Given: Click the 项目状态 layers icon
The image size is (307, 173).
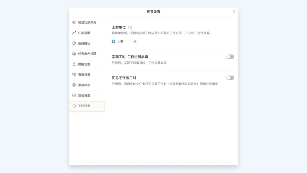Looking at the screenshot, I should coord(74,85).
